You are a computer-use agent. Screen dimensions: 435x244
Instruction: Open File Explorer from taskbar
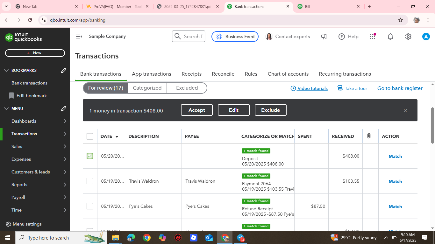pyautogui.click(x=115, y=238)
